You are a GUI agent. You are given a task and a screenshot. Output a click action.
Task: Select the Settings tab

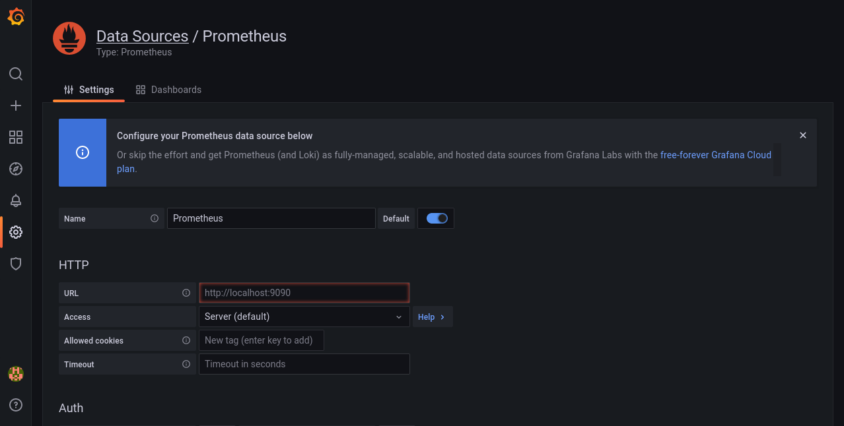pos(88,89)
